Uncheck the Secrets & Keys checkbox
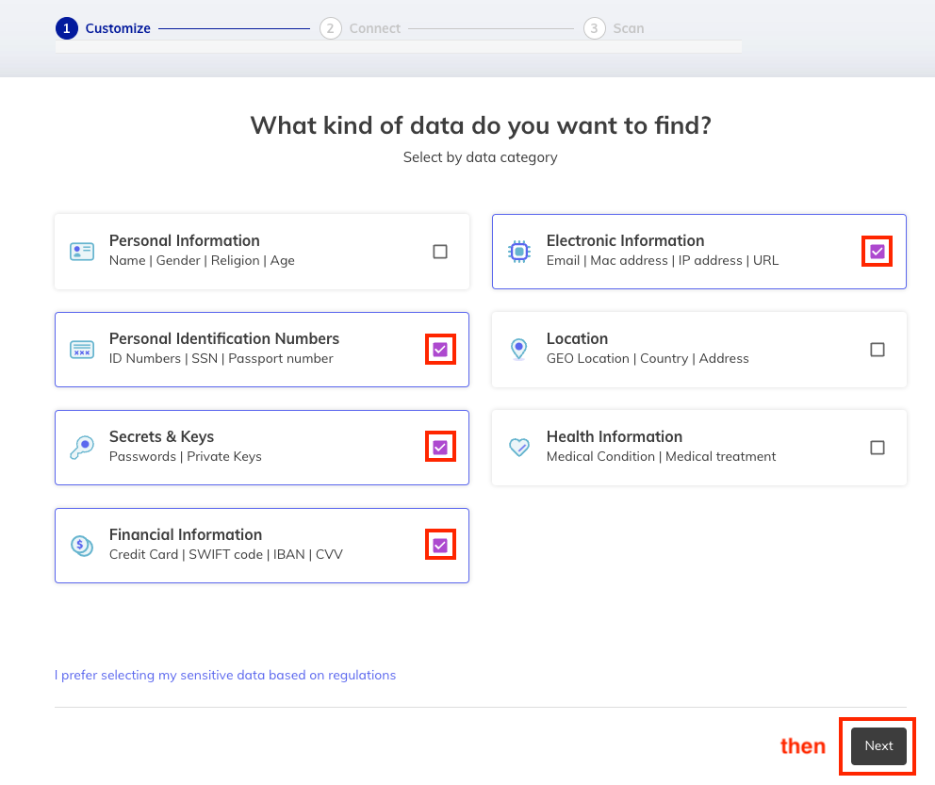 point(440,447)
